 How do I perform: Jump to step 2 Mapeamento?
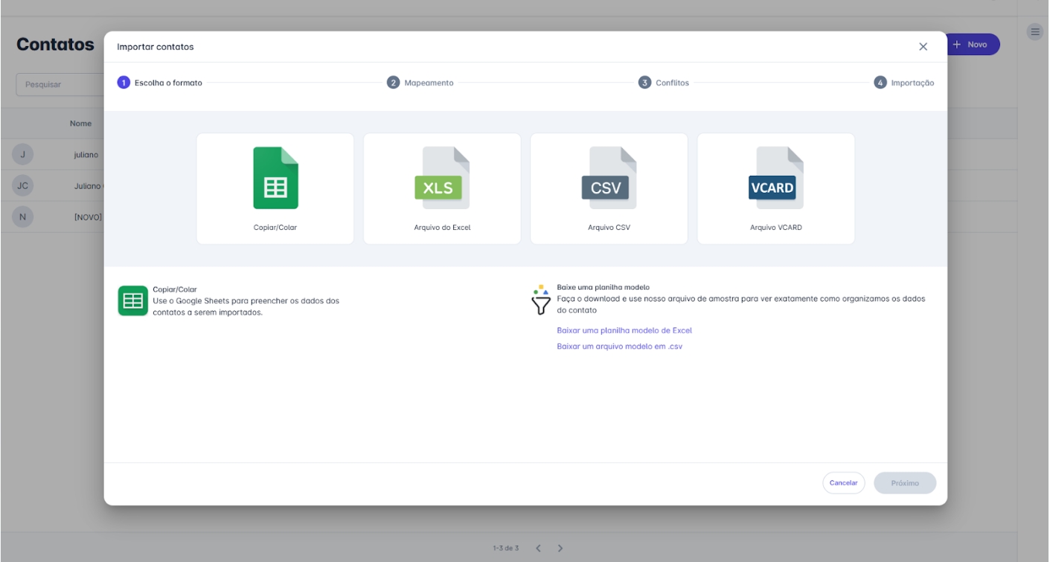coord(420,83)
